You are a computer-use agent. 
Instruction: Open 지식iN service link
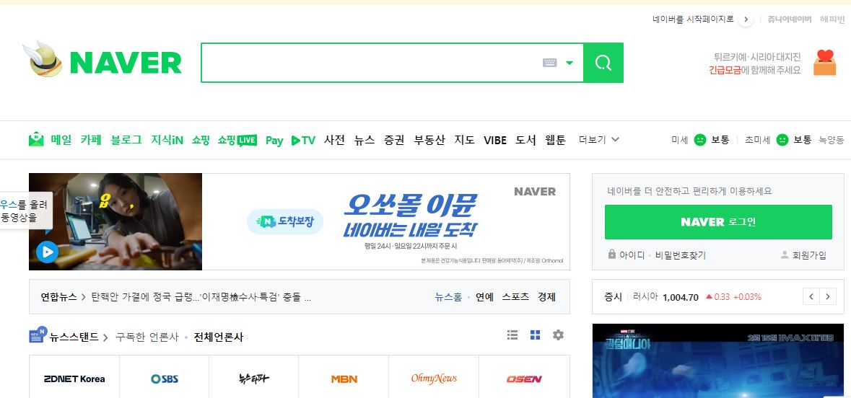tap(167, 140)
